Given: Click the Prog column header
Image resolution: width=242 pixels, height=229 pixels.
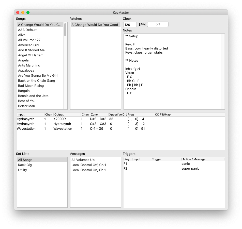Looking at the screenshot, I should [140, 115].
